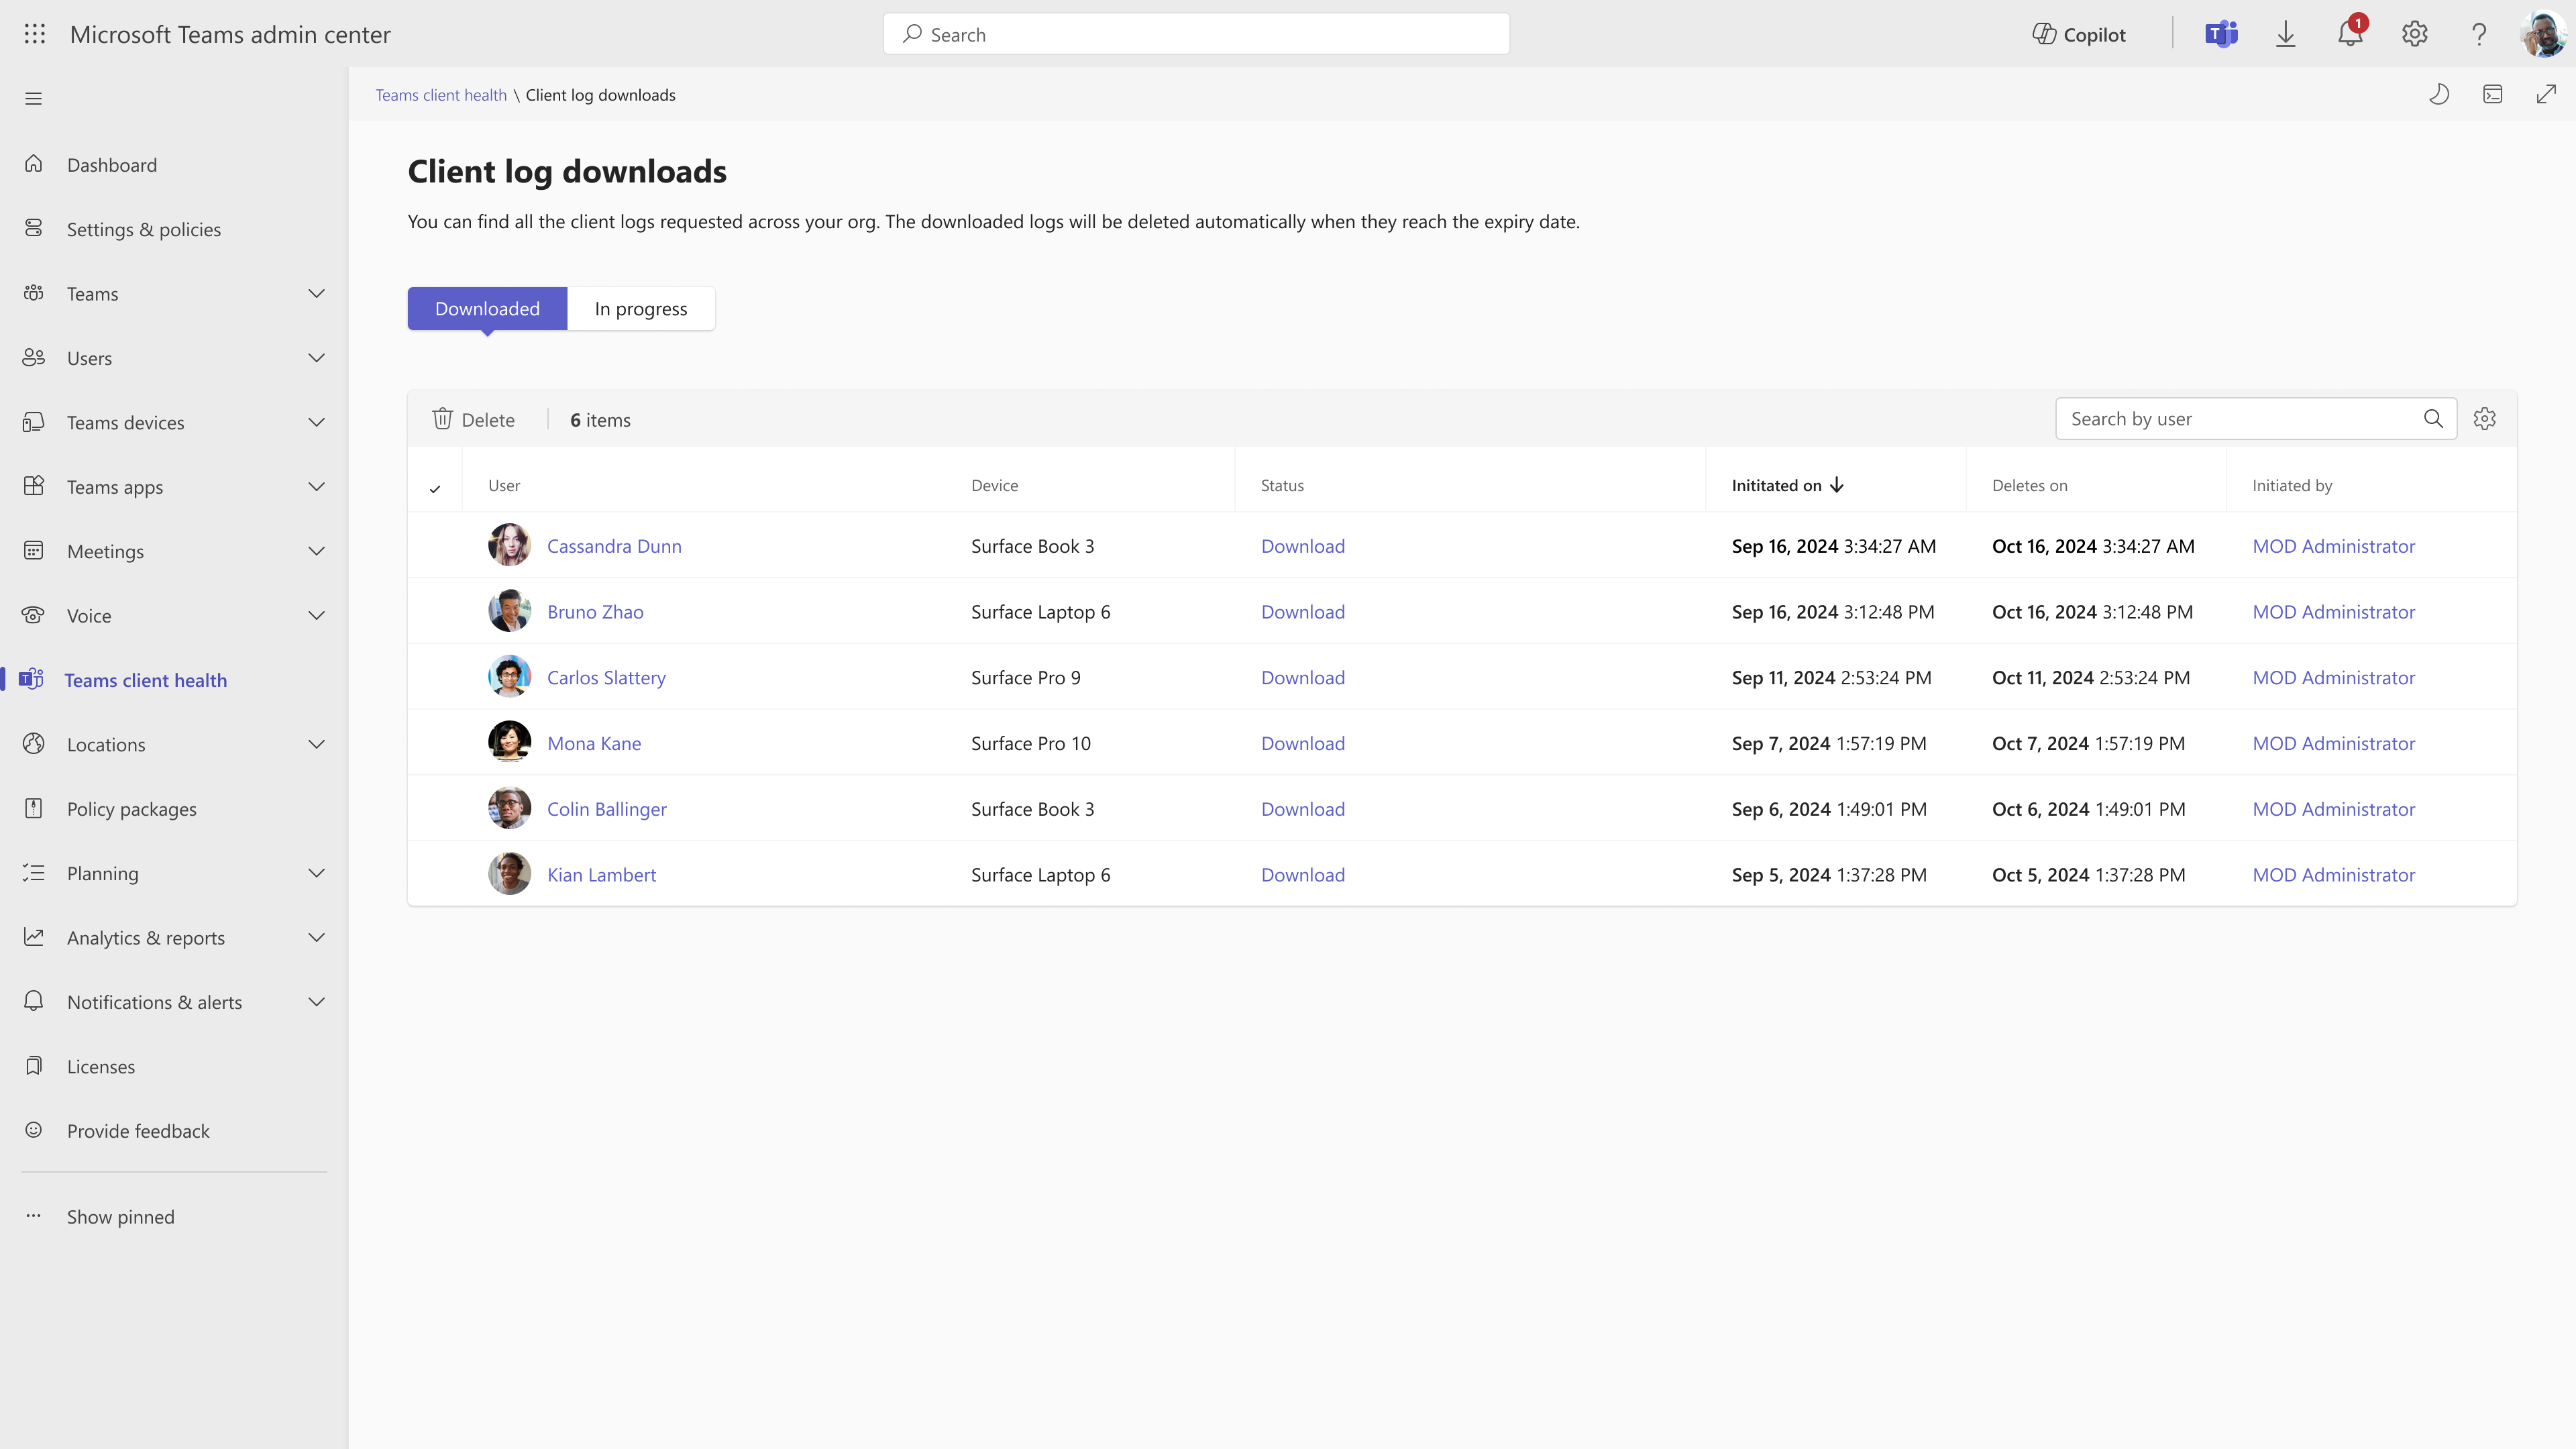The width and height of the screenshot is (2576, 1449).
Task: Open the Copilot panel
Action: point(2078,33)
